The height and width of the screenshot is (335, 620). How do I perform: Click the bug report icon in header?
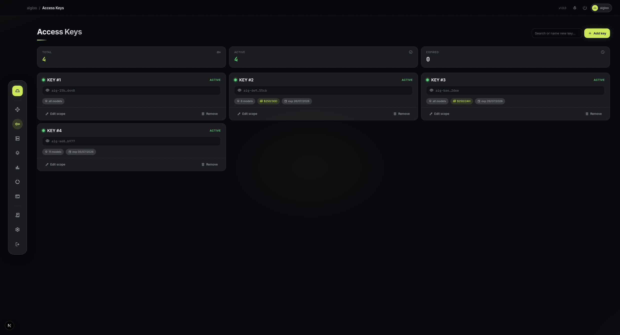tap(575, 8)
